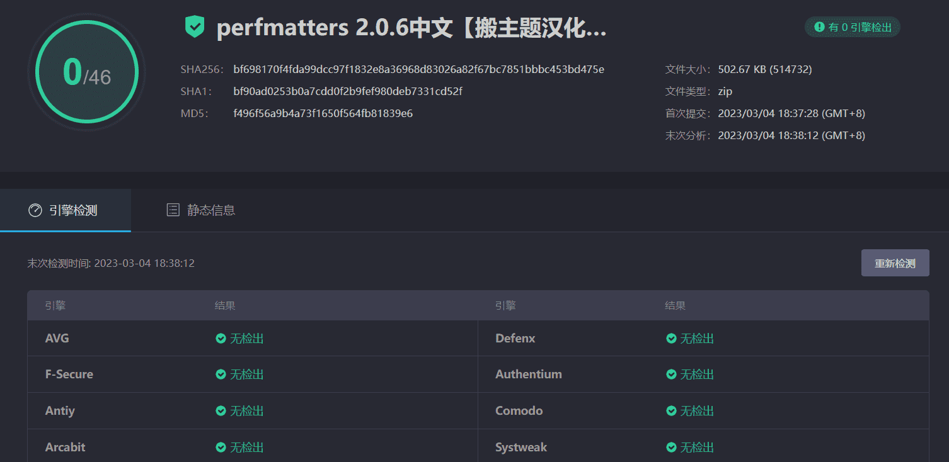Viewport: 949px width, 462px height.
Task: Click the right 结果 column header
Action: (676, 306)
